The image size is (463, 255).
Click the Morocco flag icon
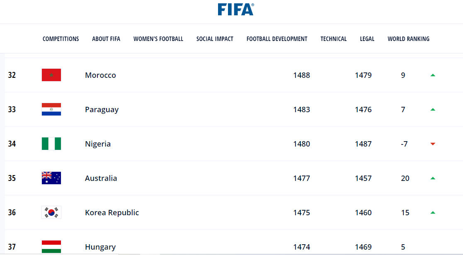click(51, 75)
